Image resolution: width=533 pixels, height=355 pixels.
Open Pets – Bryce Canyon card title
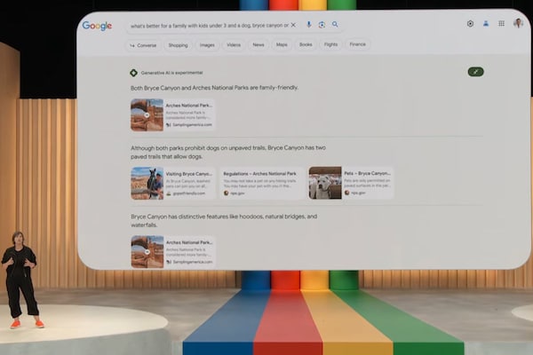(368, 173)
